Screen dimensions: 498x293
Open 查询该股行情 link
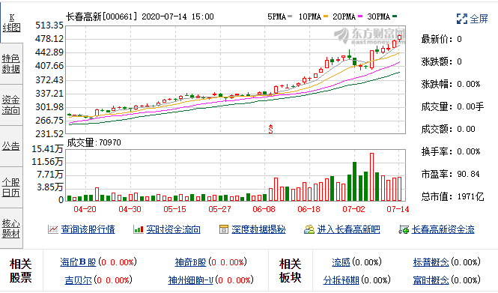pos(88,229)
